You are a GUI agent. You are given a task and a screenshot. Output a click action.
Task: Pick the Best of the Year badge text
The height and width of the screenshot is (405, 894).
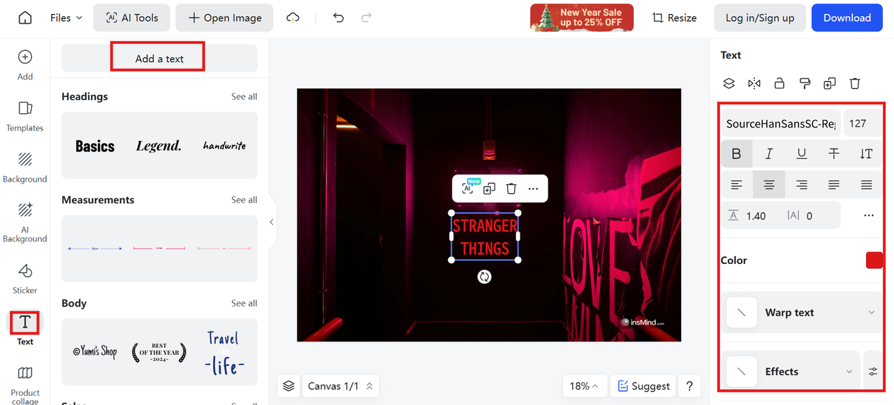[159, 351]
